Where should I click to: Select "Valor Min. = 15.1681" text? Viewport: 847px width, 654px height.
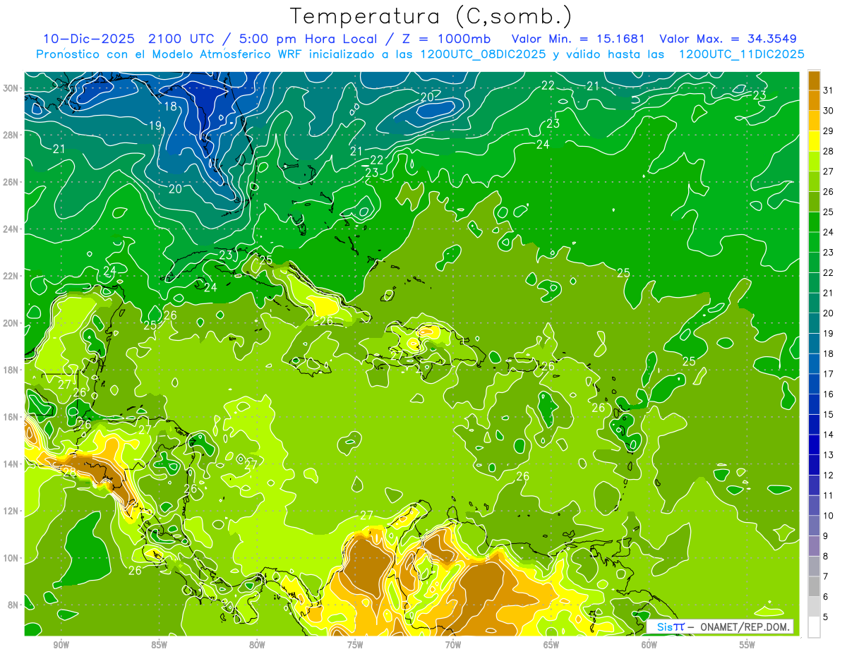pyautogui.click(x=578, y=39)
